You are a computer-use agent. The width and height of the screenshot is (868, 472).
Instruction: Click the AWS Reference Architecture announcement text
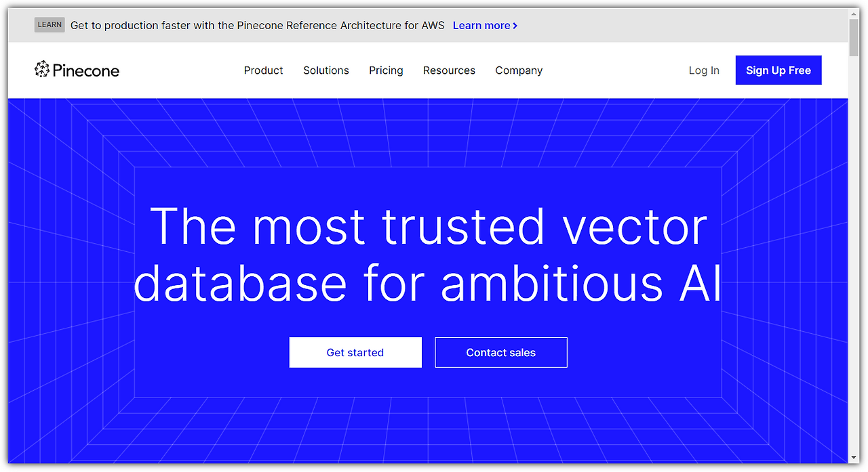click(x=258, y=25)
